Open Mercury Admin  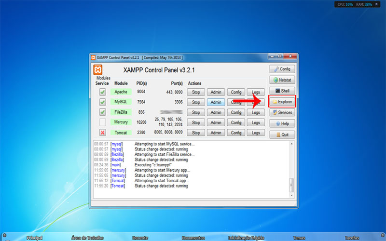(x=216, y=122)
